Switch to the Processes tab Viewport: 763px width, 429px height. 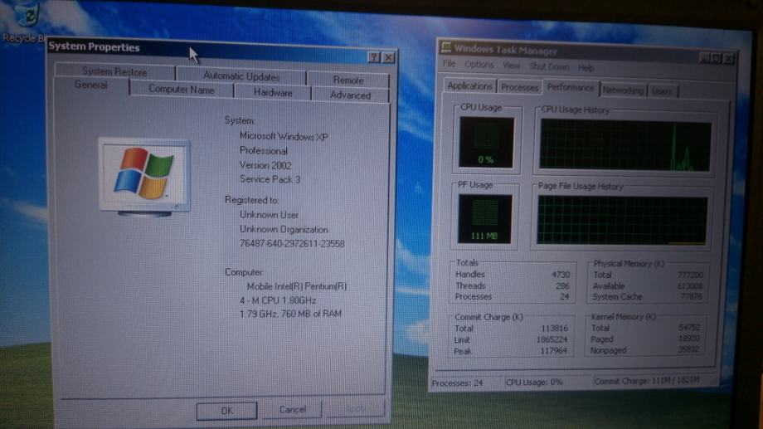click(x=520, y=87)
